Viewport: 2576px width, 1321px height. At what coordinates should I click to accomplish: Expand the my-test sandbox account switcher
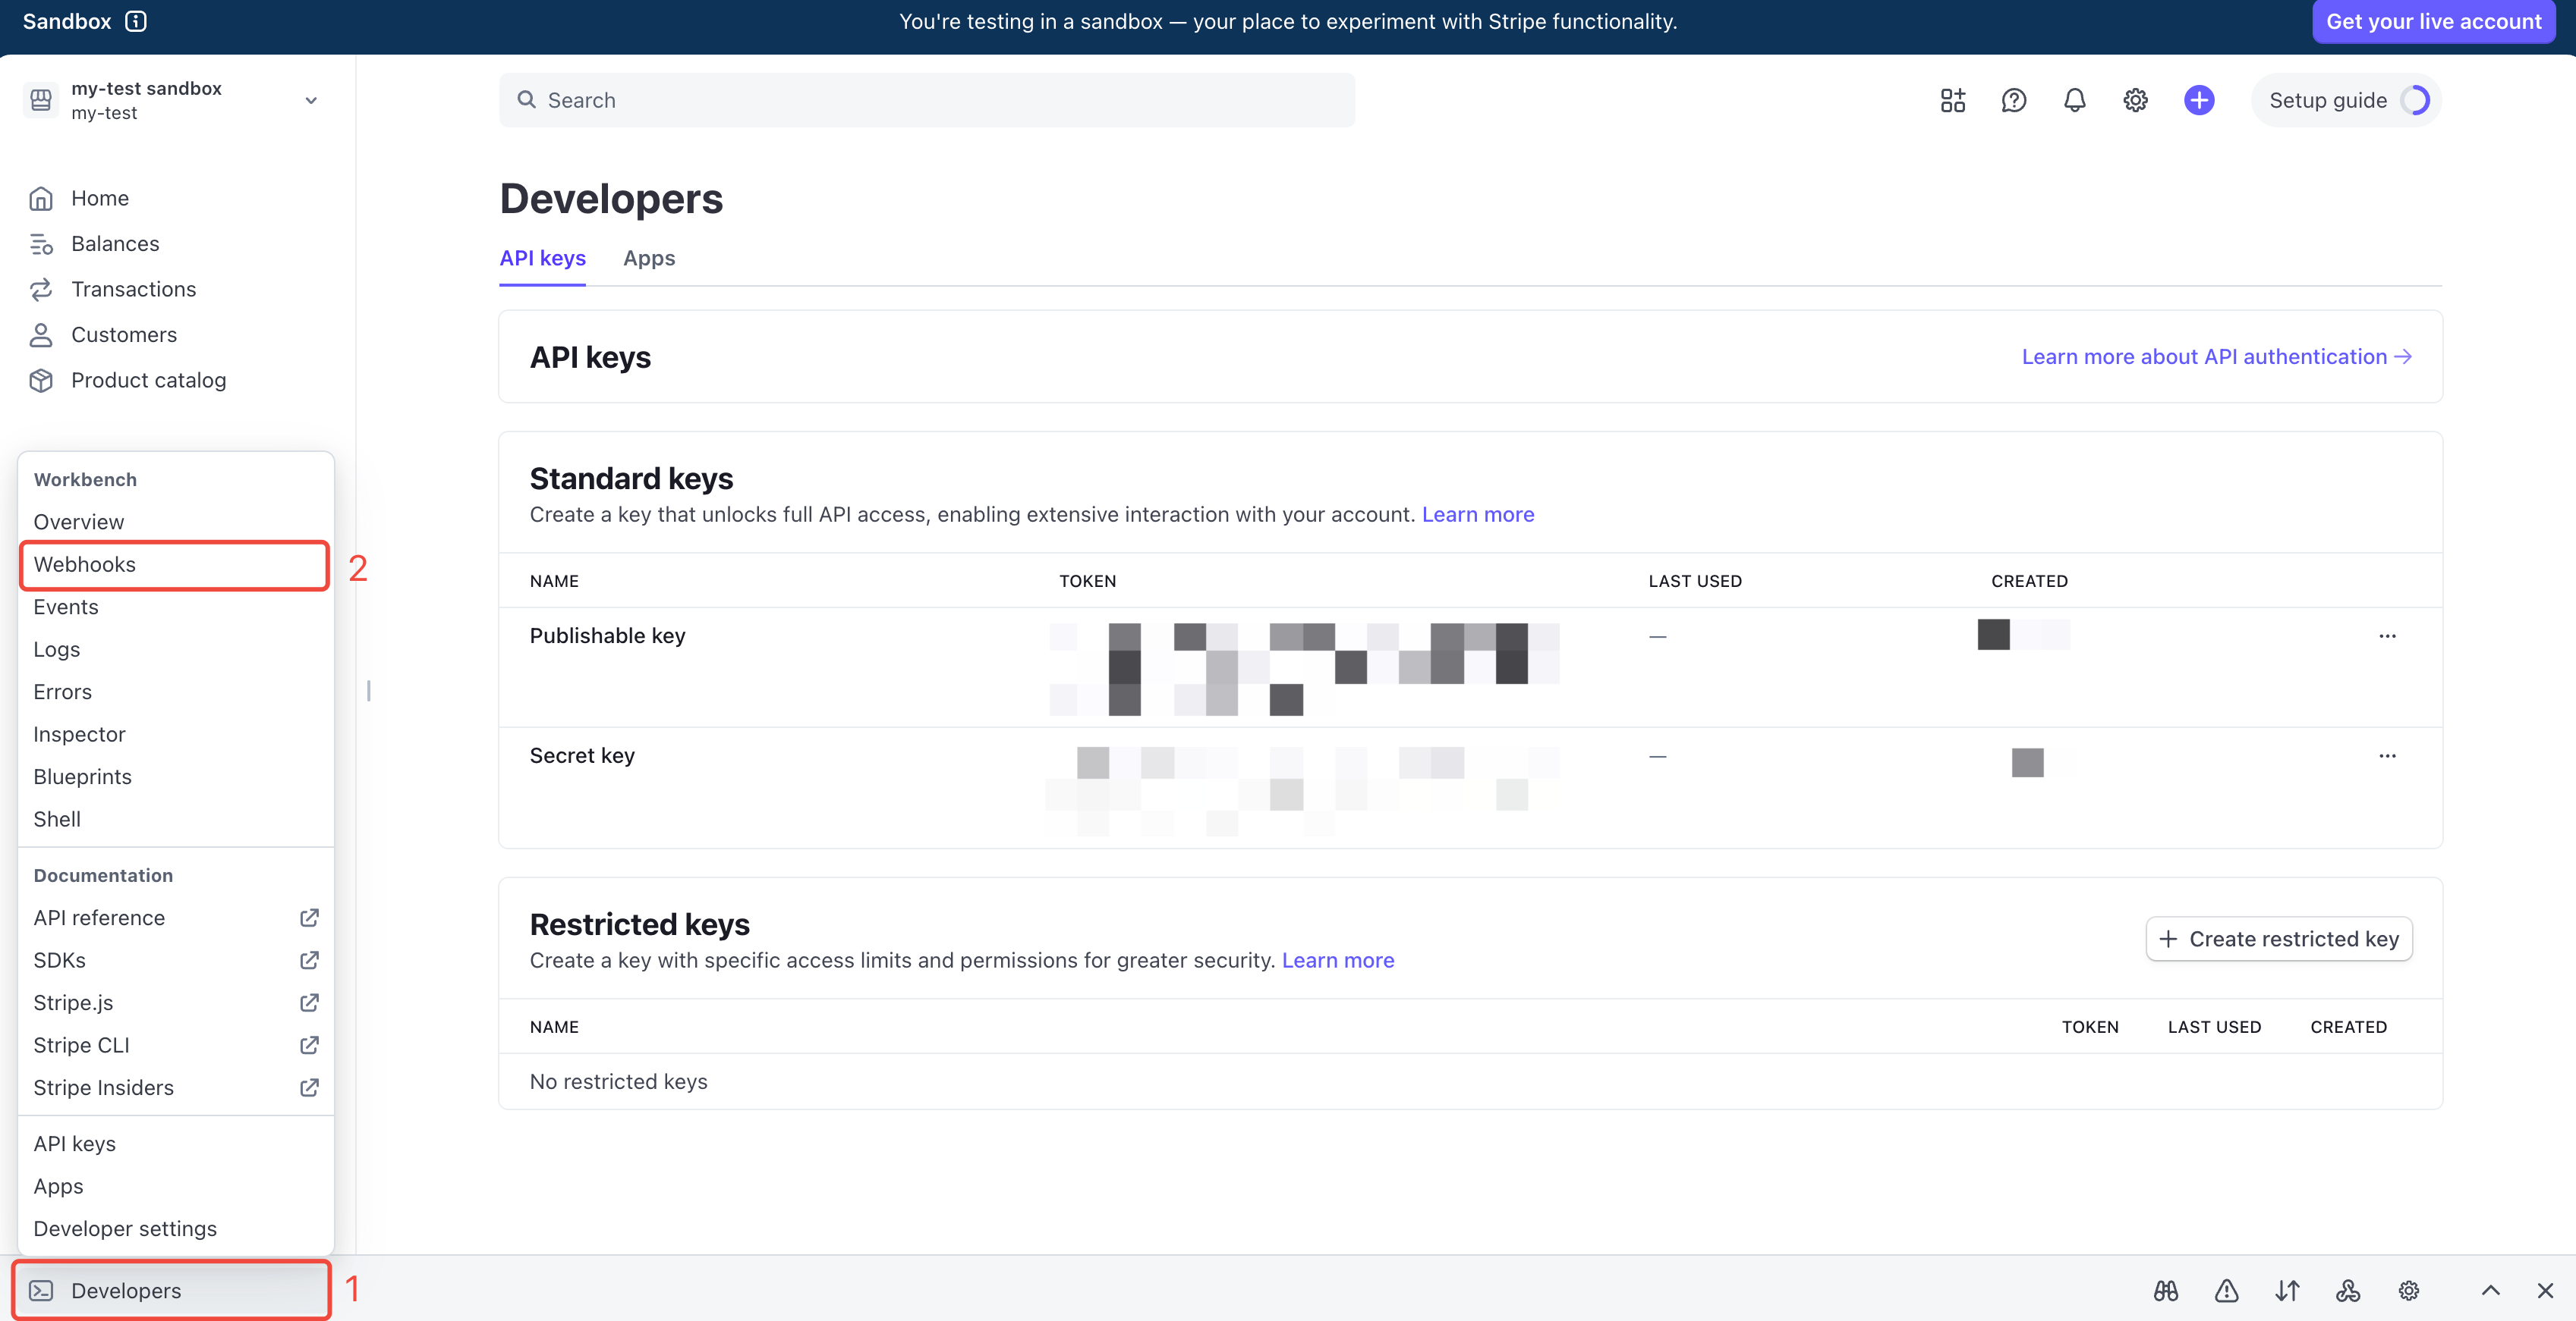point(310,100)
